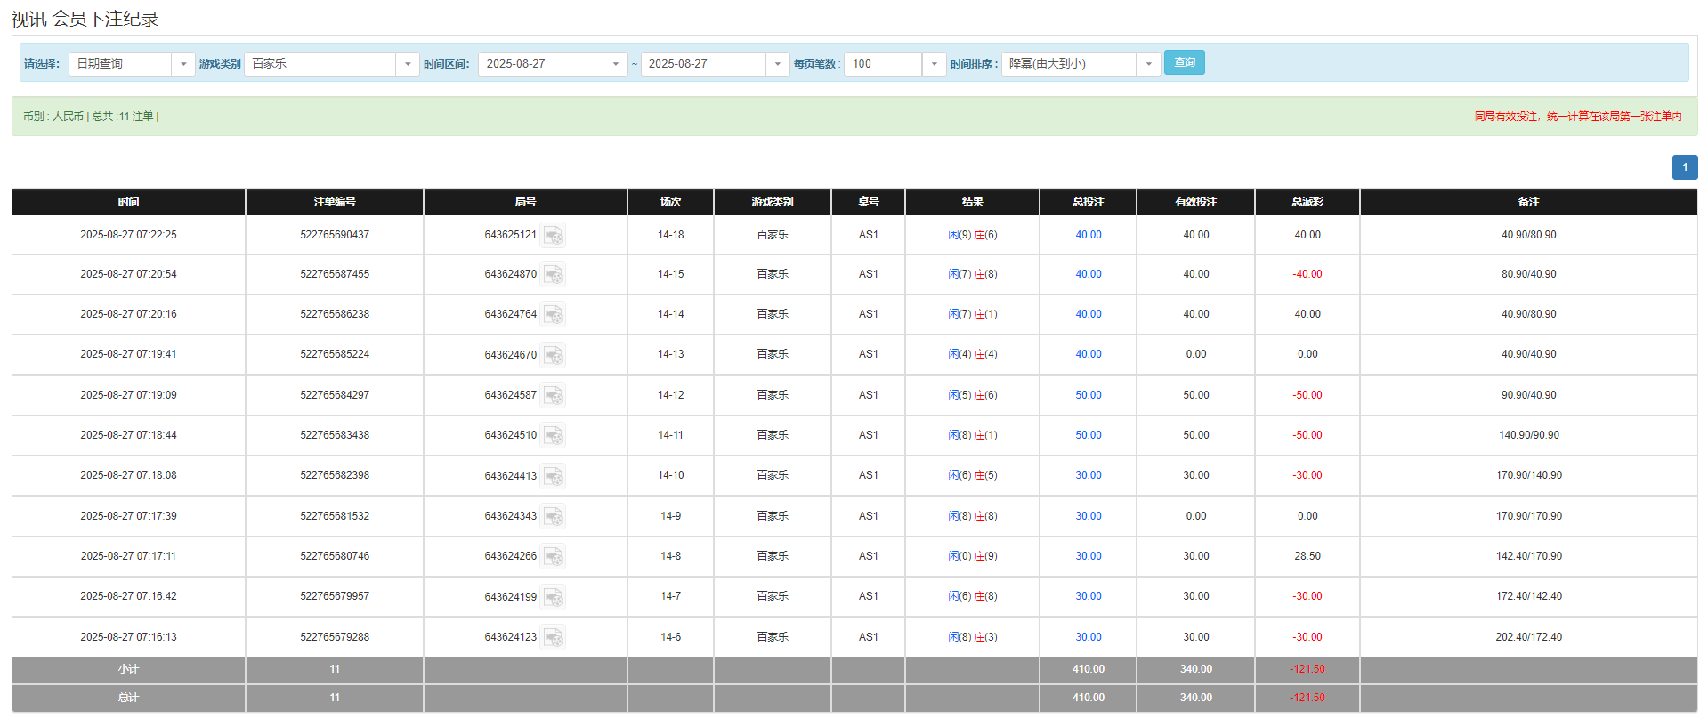Image resolution: width=1708 pixels, height=727 pixels.
Task: Open video replay icon for round 643625121
Action: [x=553, y=236]
